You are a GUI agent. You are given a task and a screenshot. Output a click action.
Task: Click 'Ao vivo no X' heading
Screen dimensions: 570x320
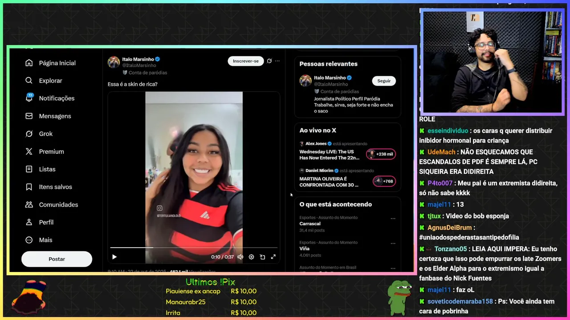(318, 130)
